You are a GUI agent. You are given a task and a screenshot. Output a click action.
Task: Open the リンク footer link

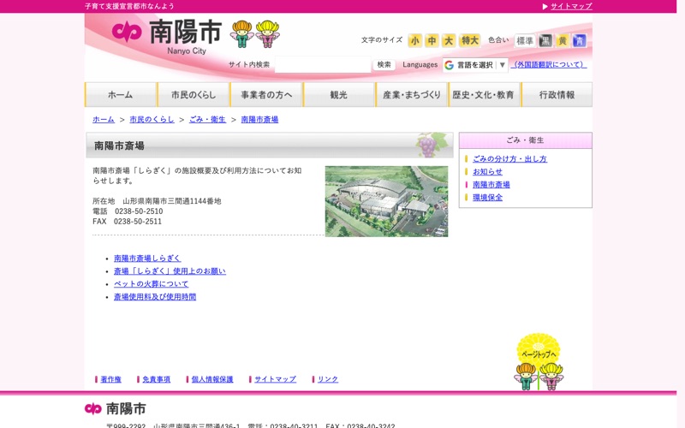point(328,379)
